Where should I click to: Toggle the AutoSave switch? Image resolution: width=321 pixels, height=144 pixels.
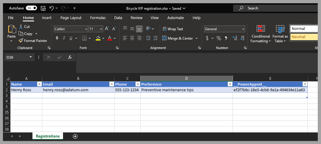tap(31, 8)
